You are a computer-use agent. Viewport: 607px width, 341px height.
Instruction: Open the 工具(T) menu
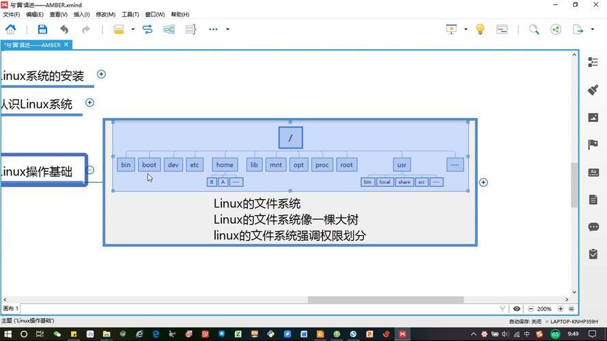coord(130,14)
